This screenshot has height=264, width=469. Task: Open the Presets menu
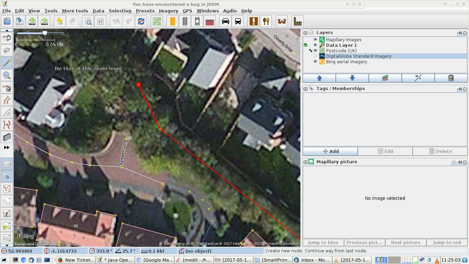coord(145,11)
